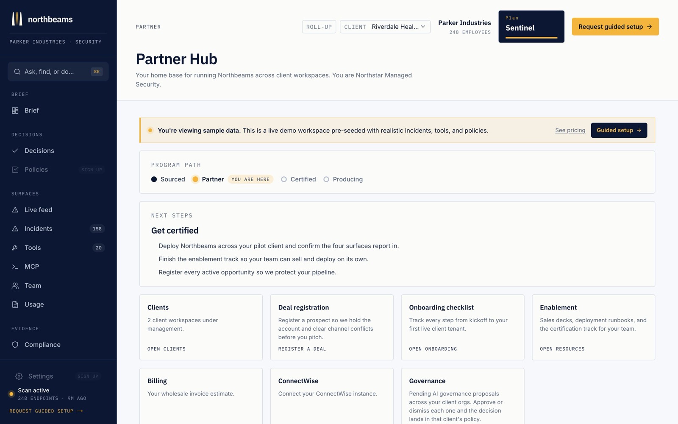The height and width of the screenshot is (424, 678).
Task: Open the ConnectWise card
Action: (332, 396)
